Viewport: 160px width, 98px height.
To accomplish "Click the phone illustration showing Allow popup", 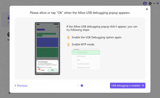I will tap(47, 49).
